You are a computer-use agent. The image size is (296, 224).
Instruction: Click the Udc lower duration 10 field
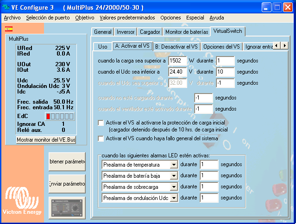point(225,72)
